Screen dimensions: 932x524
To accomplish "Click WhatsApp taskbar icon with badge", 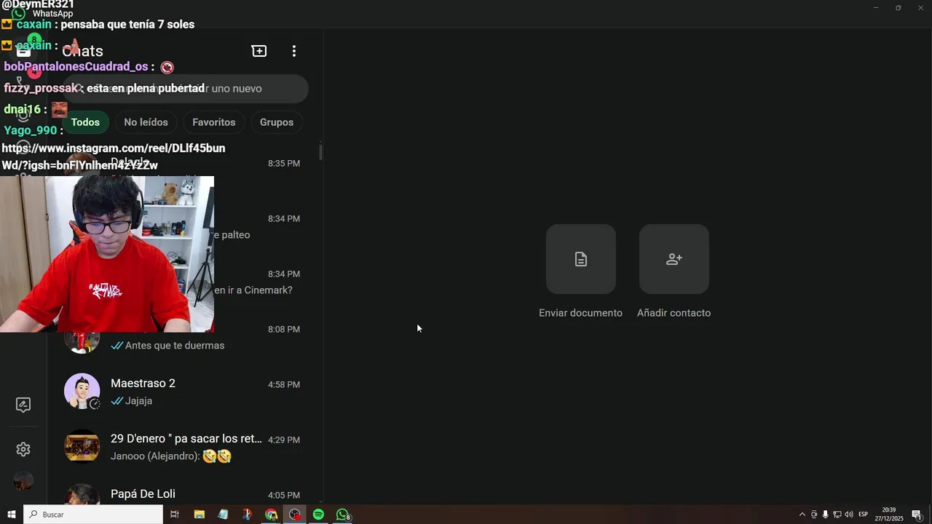I will coord(342,515).
